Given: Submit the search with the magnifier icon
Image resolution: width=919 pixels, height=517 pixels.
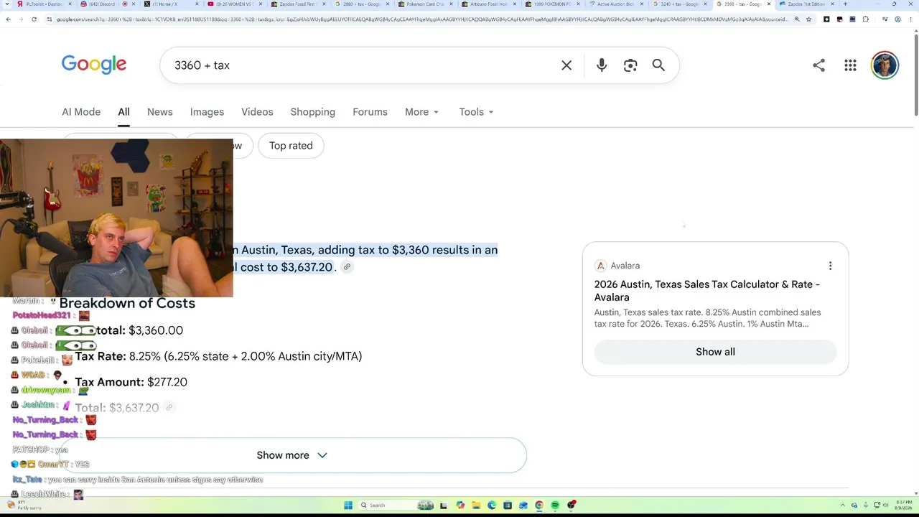Looking at the screenshot, I should point(658,65).
